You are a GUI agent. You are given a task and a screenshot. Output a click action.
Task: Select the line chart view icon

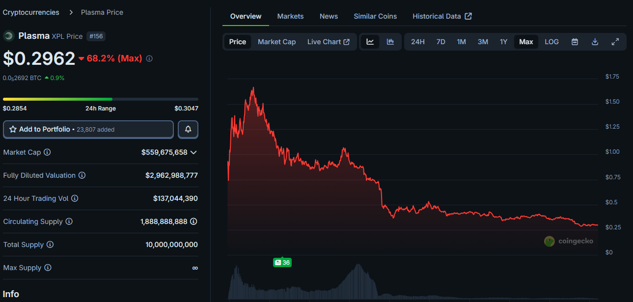pos(370,42)
